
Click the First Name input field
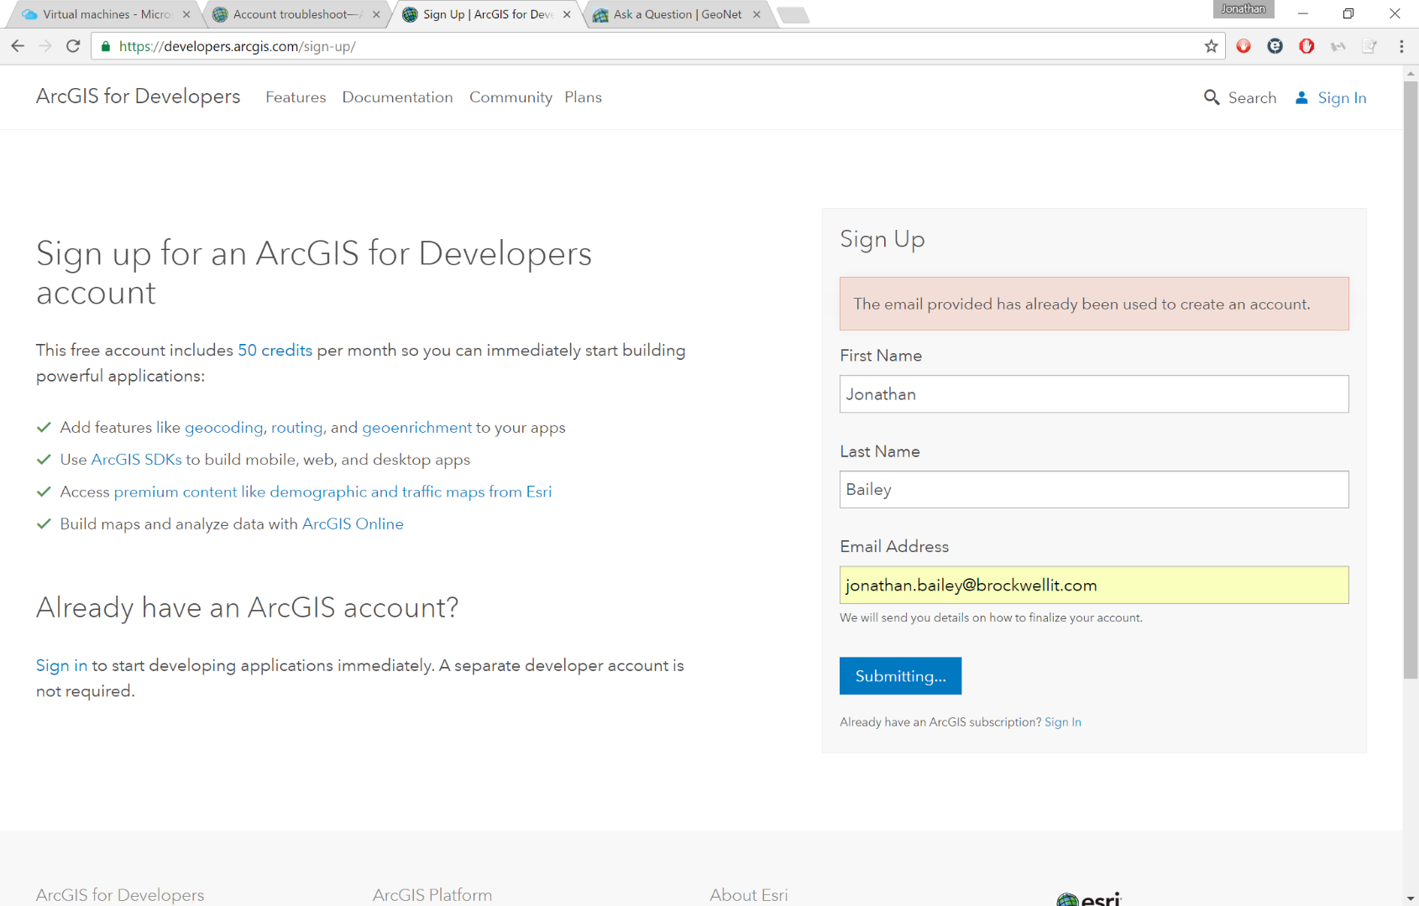[1094, 394]
